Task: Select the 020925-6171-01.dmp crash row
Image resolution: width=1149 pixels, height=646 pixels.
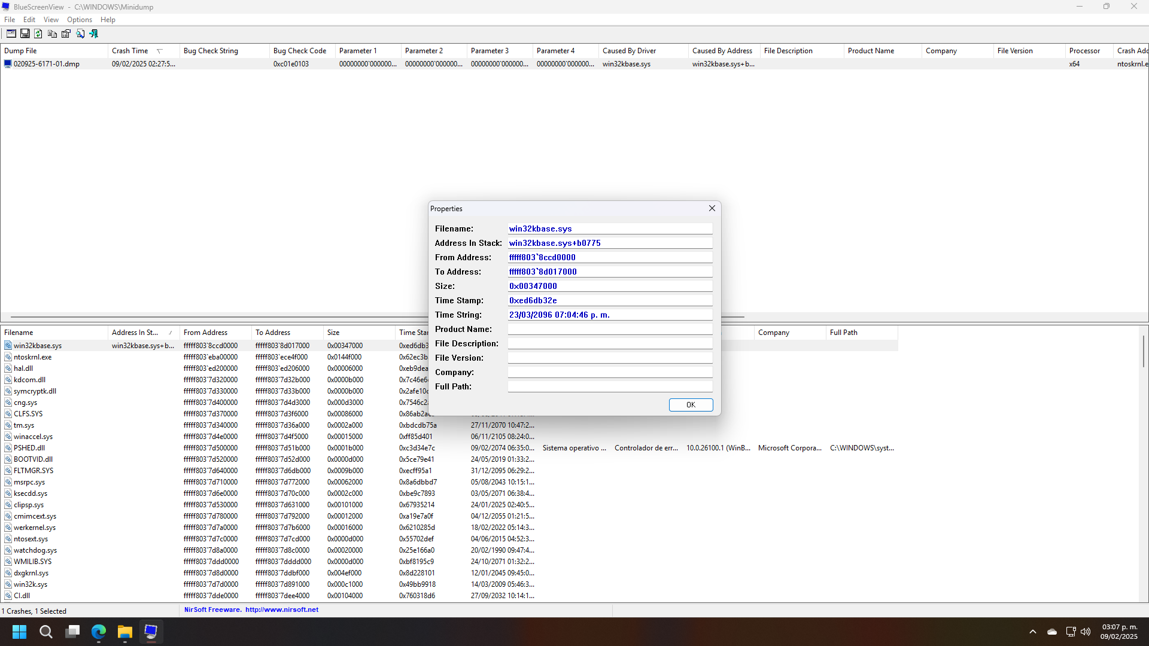Action: [x=574, y=64]
